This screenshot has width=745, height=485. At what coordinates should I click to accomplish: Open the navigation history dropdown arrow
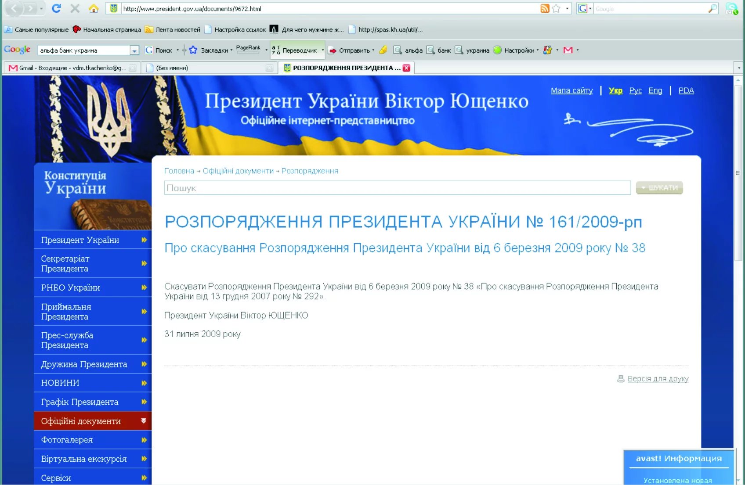(41, 8)
